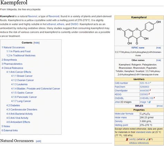Open KEGG entry C05903
Image resolution: width=164 pixels, height=146 pixels.
point(144,94)
